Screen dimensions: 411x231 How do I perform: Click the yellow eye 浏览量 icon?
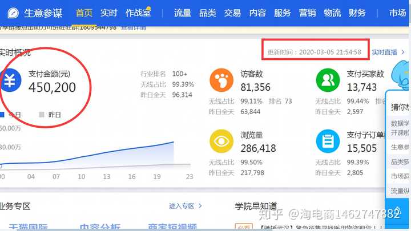point(221,141)
